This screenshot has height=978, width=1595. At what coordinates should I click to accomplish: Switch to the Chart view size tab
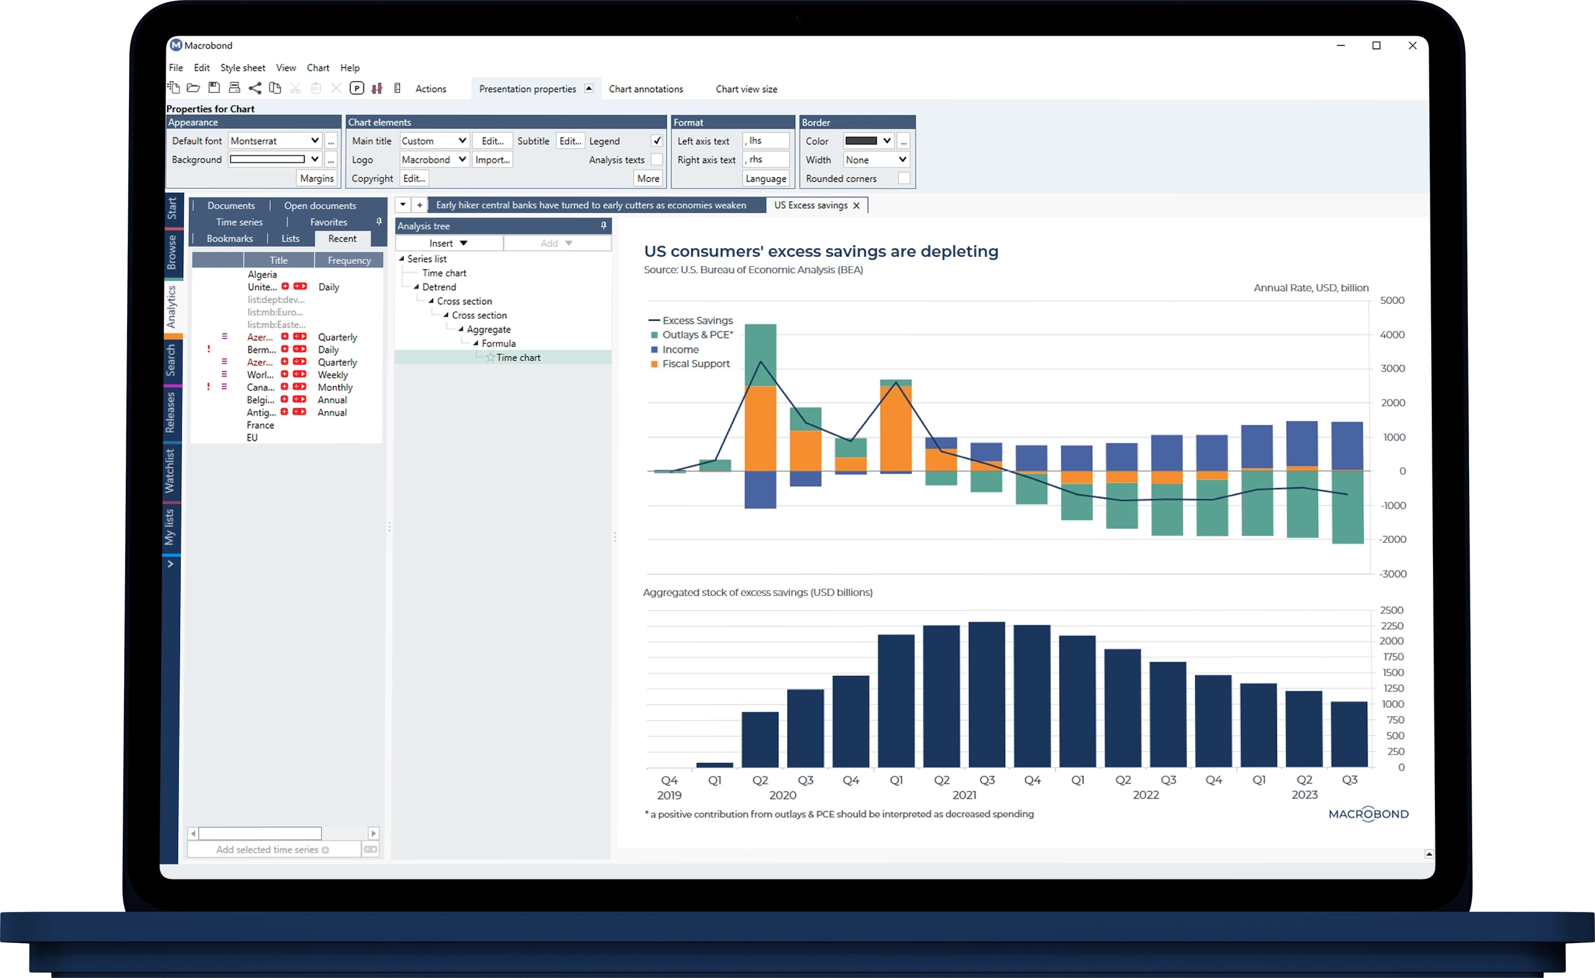click(746, 89)
